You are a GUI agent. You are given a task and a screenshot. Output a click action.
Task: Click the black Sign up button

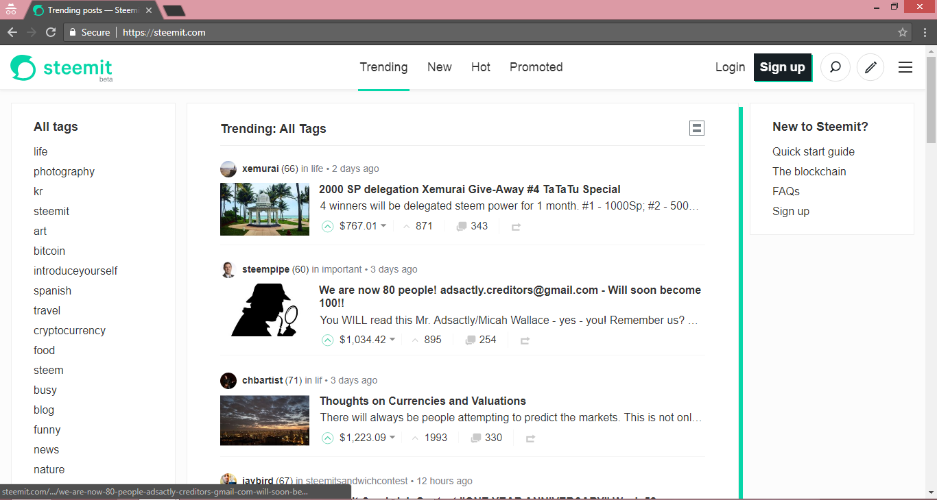[x=783, y=67]
